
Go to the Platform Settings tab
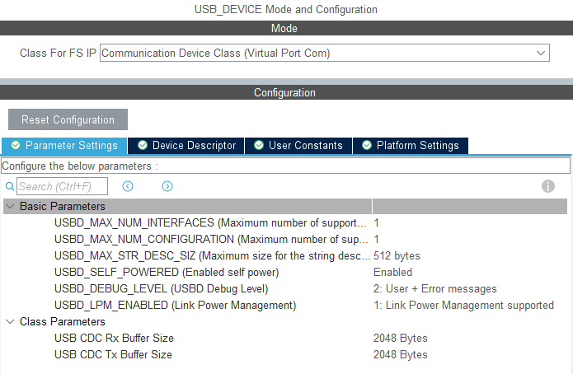pyautogui.click(x=411, y=145)
